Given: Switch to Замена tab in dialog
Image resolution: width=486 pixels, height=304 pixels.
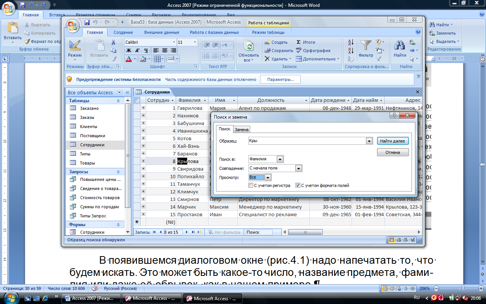Looking at the screenshot, I should (x=241, y=130).
